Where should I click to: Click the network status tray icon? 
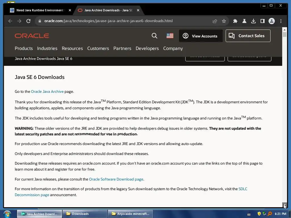coord(264,214)
